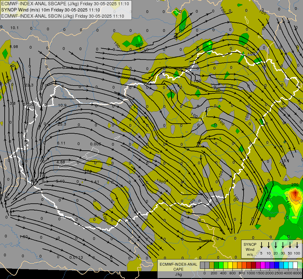Screen dimensions: 303x279
Task: Click the 1000 contour label on the map
Action: coord(161,181)
